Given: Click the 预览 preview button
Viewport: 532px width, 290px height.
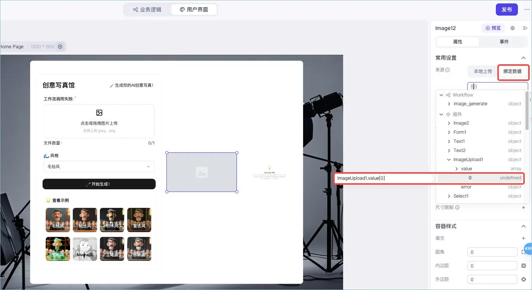Looking at the screenshot, I should point(493,28).
